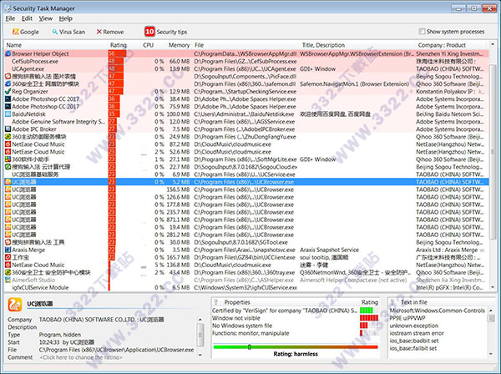
Task: Click the 'Window not visible' property
Action: coord(236,318)
